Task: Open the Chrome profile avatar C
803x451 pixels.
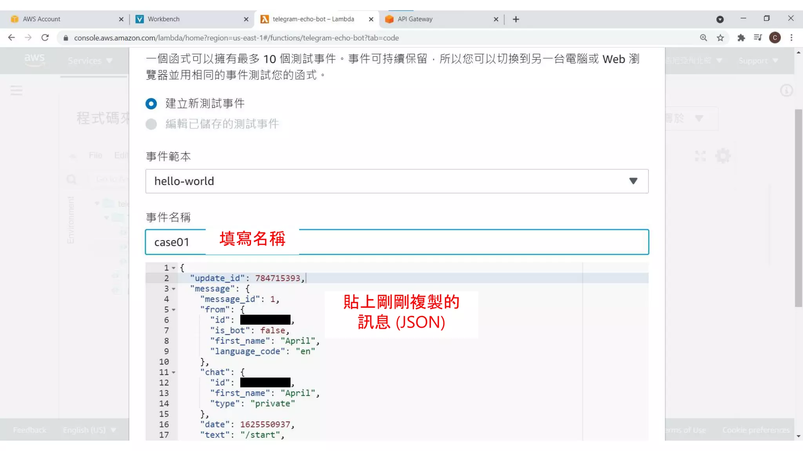Action: (775, 38)
